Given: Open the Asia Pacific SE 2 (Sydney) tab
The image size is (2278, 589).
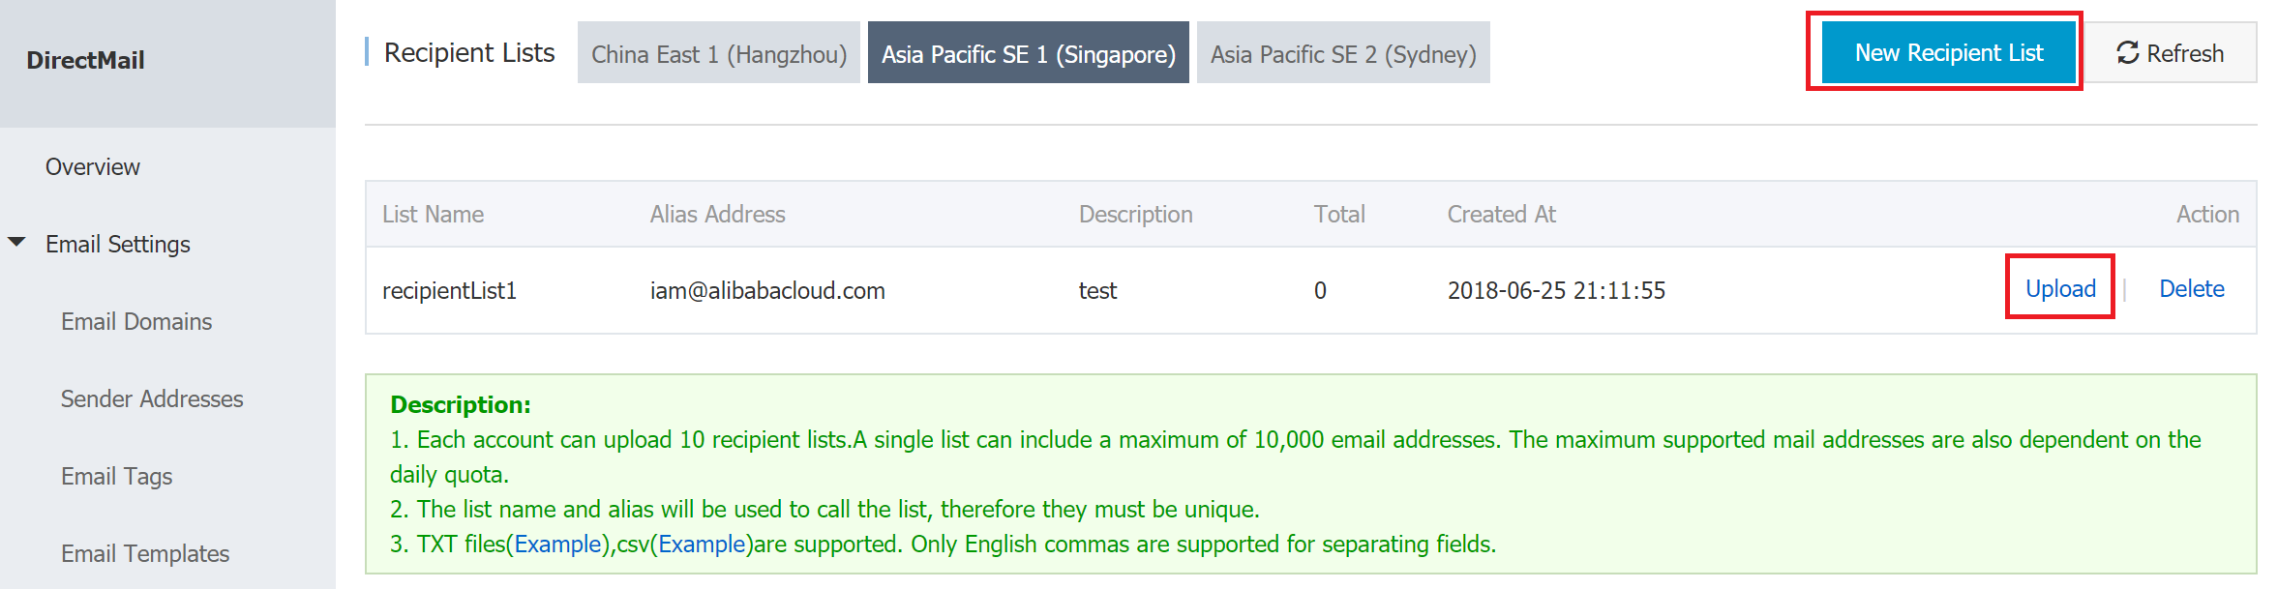Looking at the screenshot, I should (x=1342, y=53).
